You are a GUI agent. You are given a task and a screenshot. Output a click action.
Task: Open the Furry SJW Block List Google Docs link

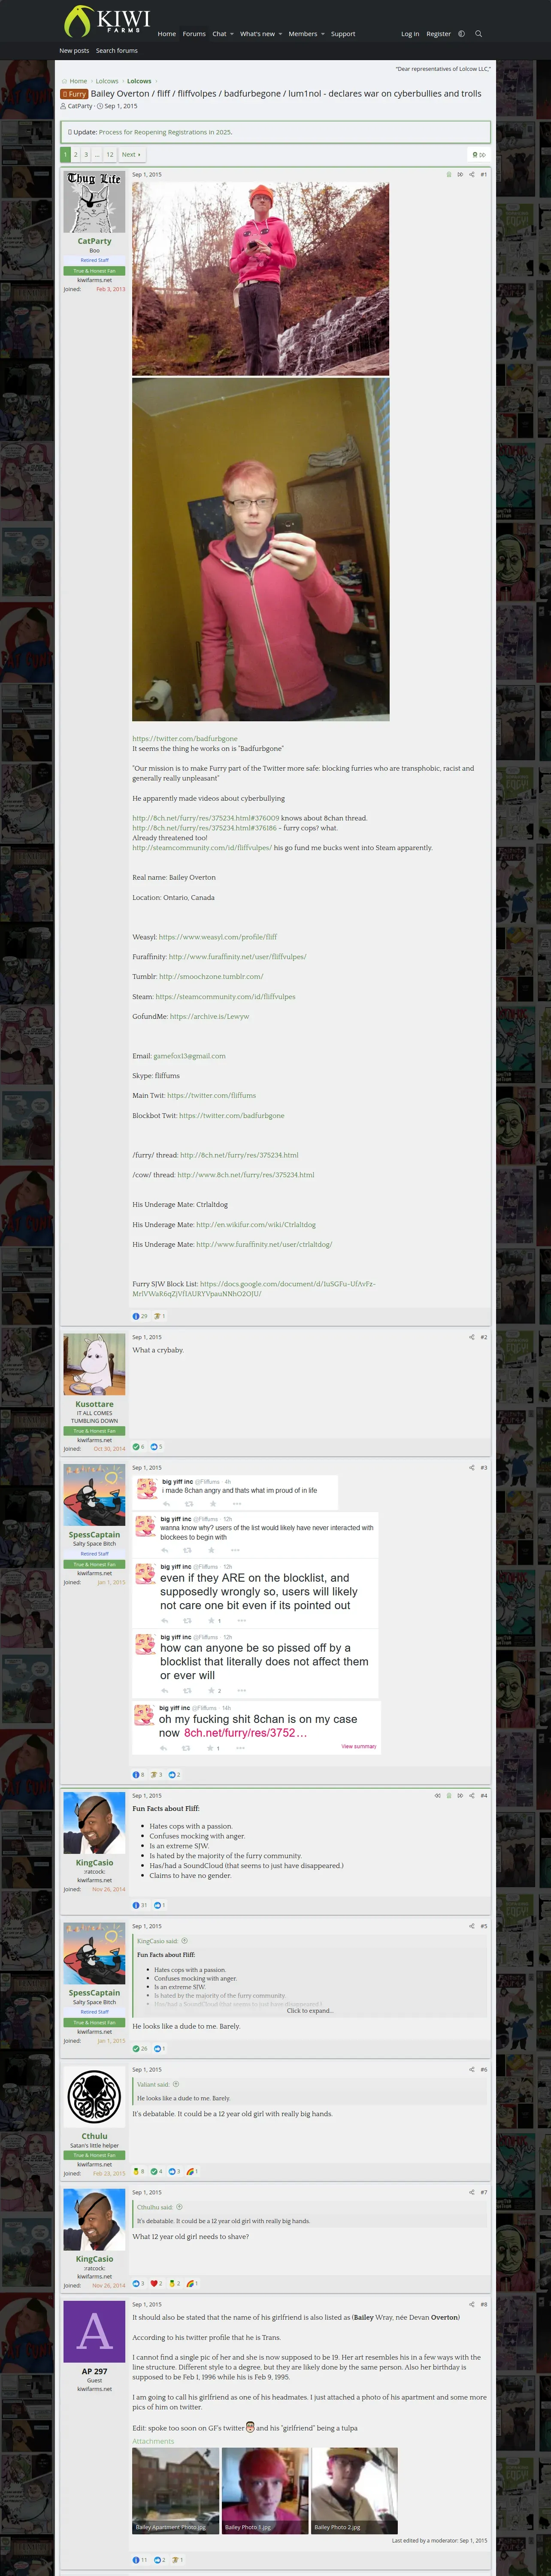point(253,1289)
